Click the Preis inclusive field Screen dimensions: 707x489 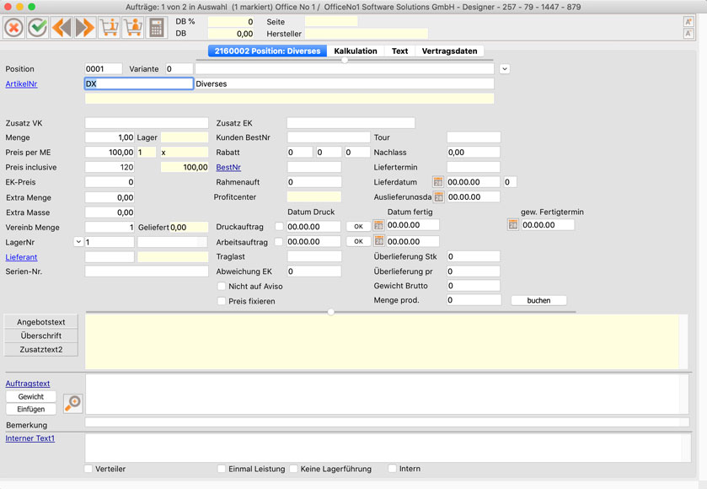(x=110, y=168)
